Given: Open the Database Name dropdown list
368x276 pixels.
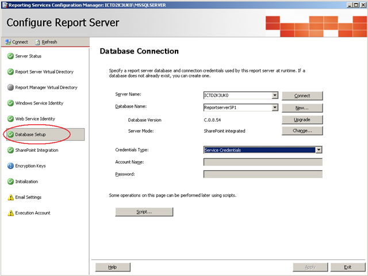Looking at the screenshot, I should pyautogui.click(x=275, y=108).
